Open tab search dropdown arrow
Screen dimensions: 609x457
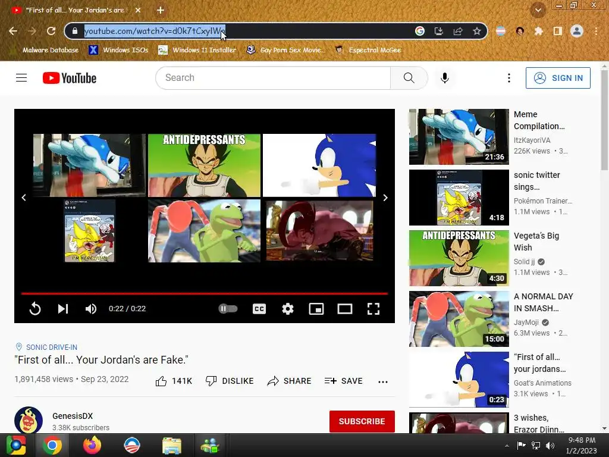tap(538, 10)
